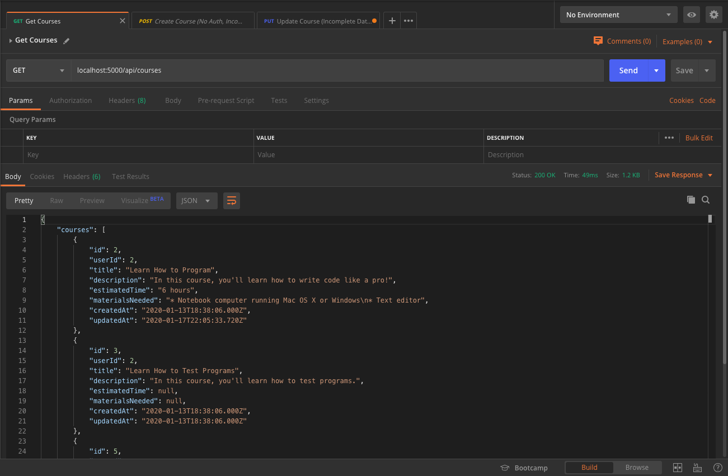The height and width of the screenshot is (476, 728).
Task: Switch to the Authorization tab
Action: [71, 101]
